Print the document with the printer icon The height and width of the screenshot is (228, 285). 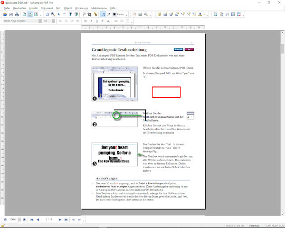click(x=17, y=14)
